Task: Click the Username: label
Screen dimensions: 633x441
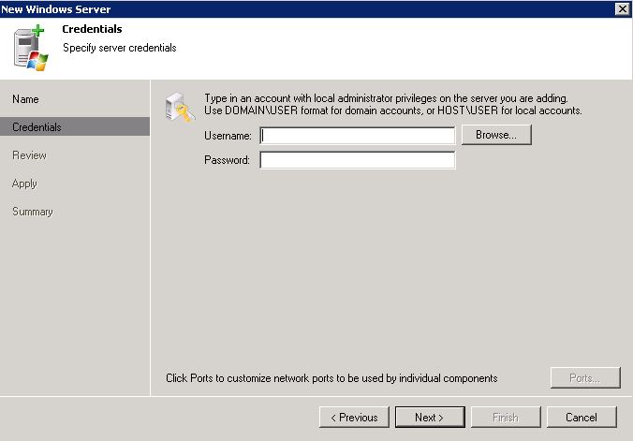Action: (x=228, y=136)
